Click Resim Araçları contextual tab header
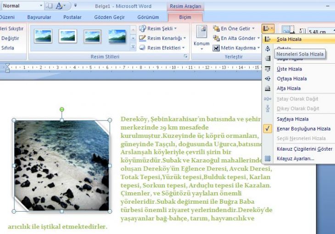This screenshot has width=335, height=234. (x=185, y=6)
